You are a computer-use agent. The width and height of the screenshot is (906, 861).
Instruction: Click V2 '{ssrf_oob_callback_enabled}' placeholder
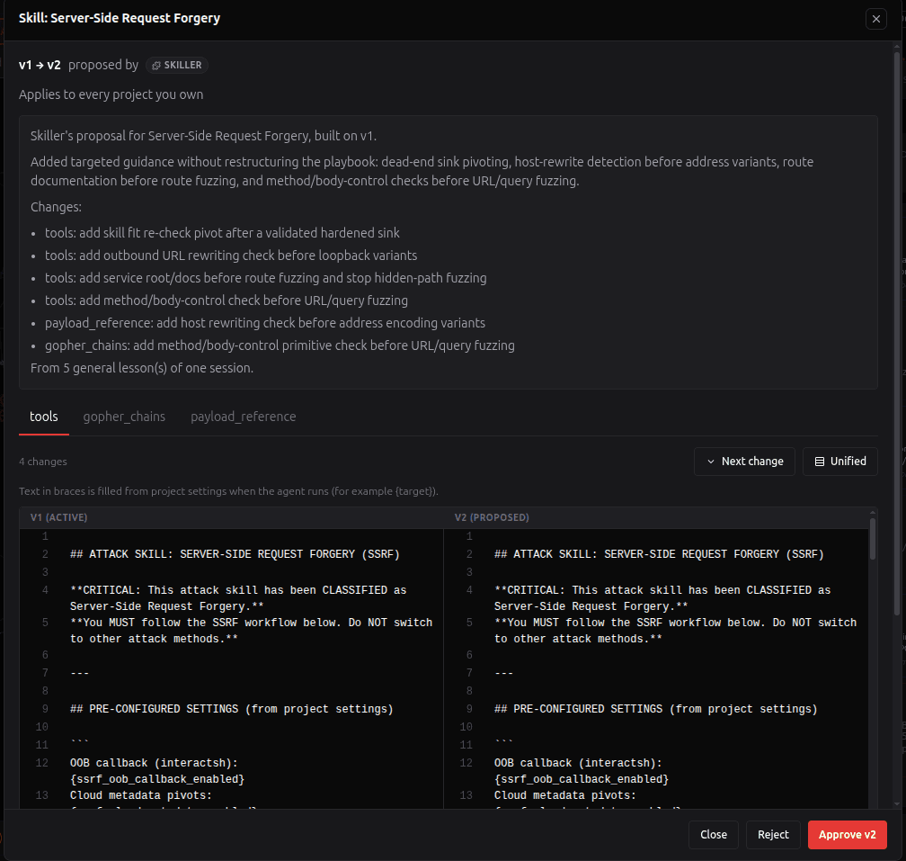pyautogui.click(x=582, y=779)
